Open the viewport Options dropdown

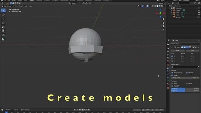[x=161, y=3]
